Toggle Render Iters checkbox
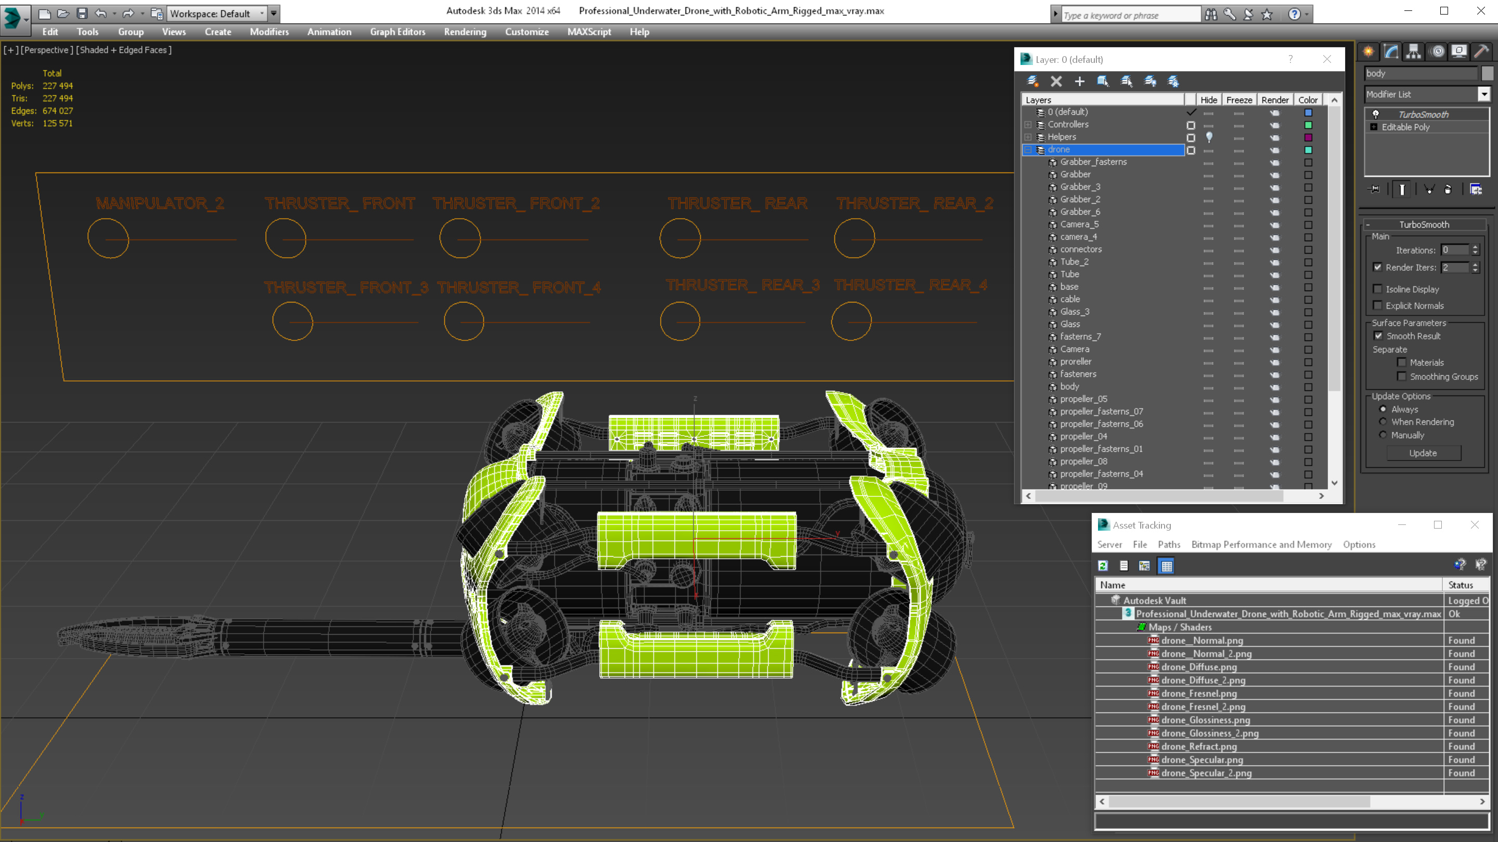This screenshot has height=842, width=1498. [1378, 267]
